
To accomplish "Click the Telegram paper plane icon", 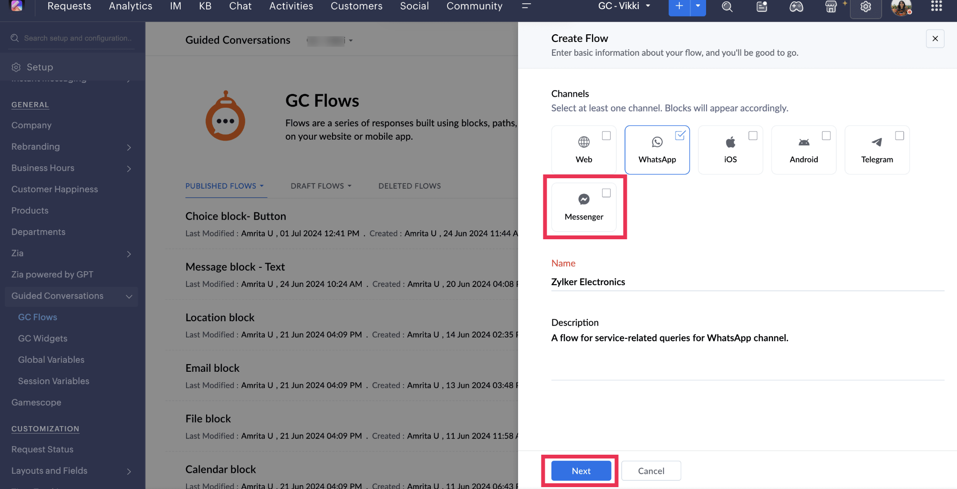I will tap(877, 142).
